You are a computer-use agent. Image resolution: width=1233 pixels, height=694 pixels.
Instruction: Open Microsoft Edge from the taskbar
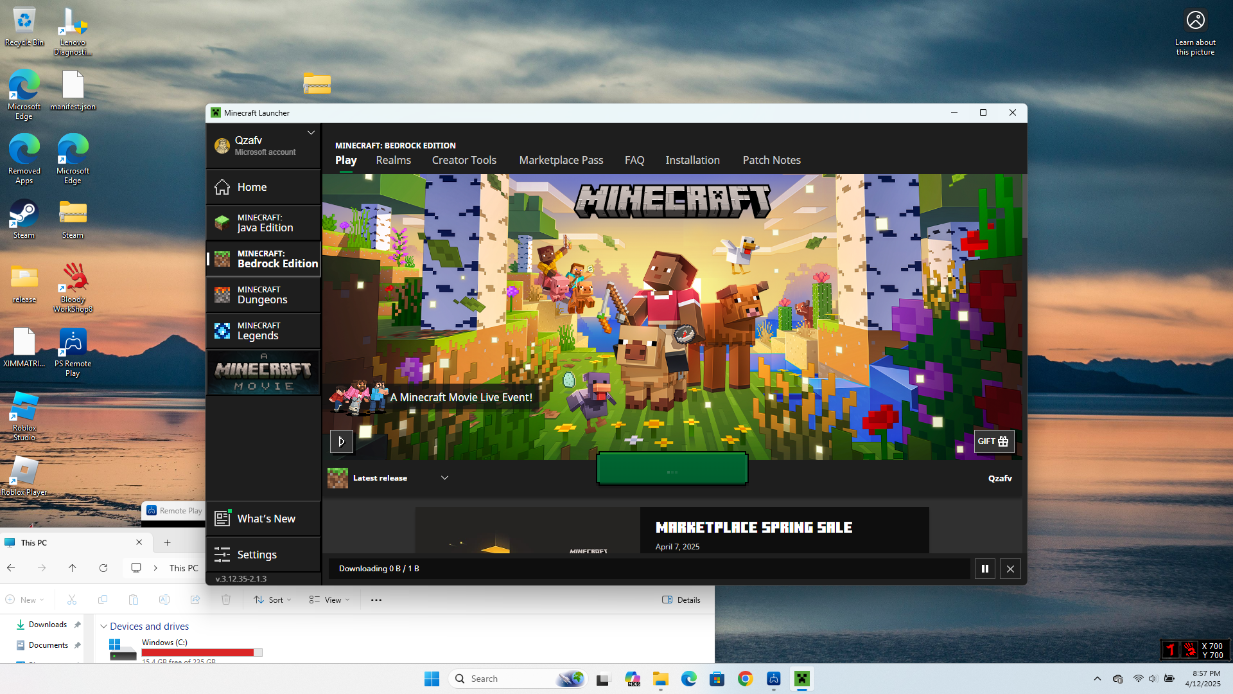[x=688, y=679]
